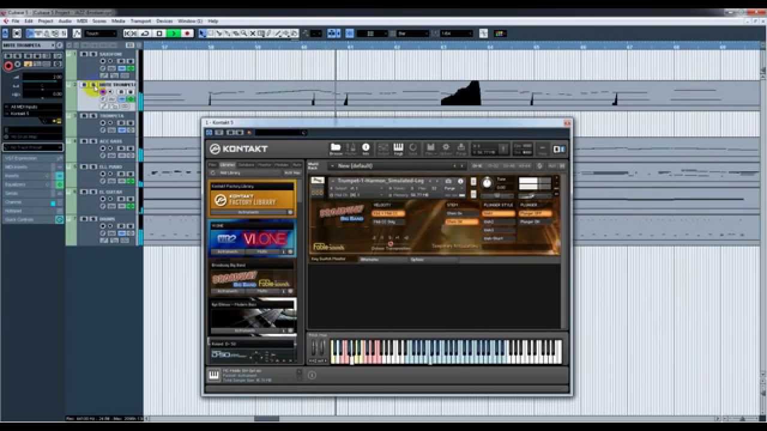Toggle the Kontakt on-screen keyboard icon
The image size is (767, 431).
click(x=398, y=148)
